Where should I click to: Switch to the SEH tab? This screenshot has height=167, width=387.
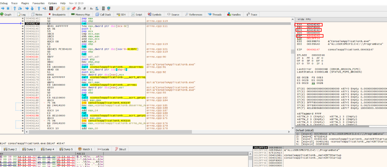coord(121,15)
